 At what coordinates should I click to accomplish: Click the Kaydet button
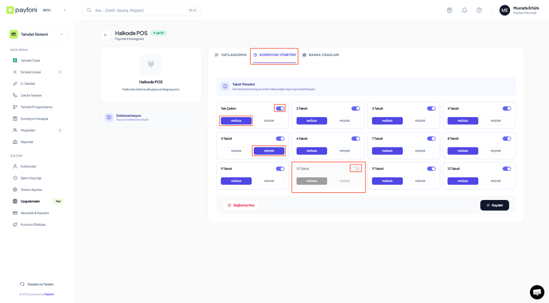click(494, 205)
